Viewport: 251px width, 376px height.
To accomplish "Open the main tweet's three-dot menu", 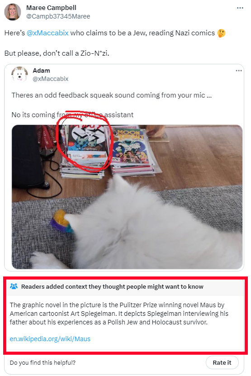I will pos(240,8).
